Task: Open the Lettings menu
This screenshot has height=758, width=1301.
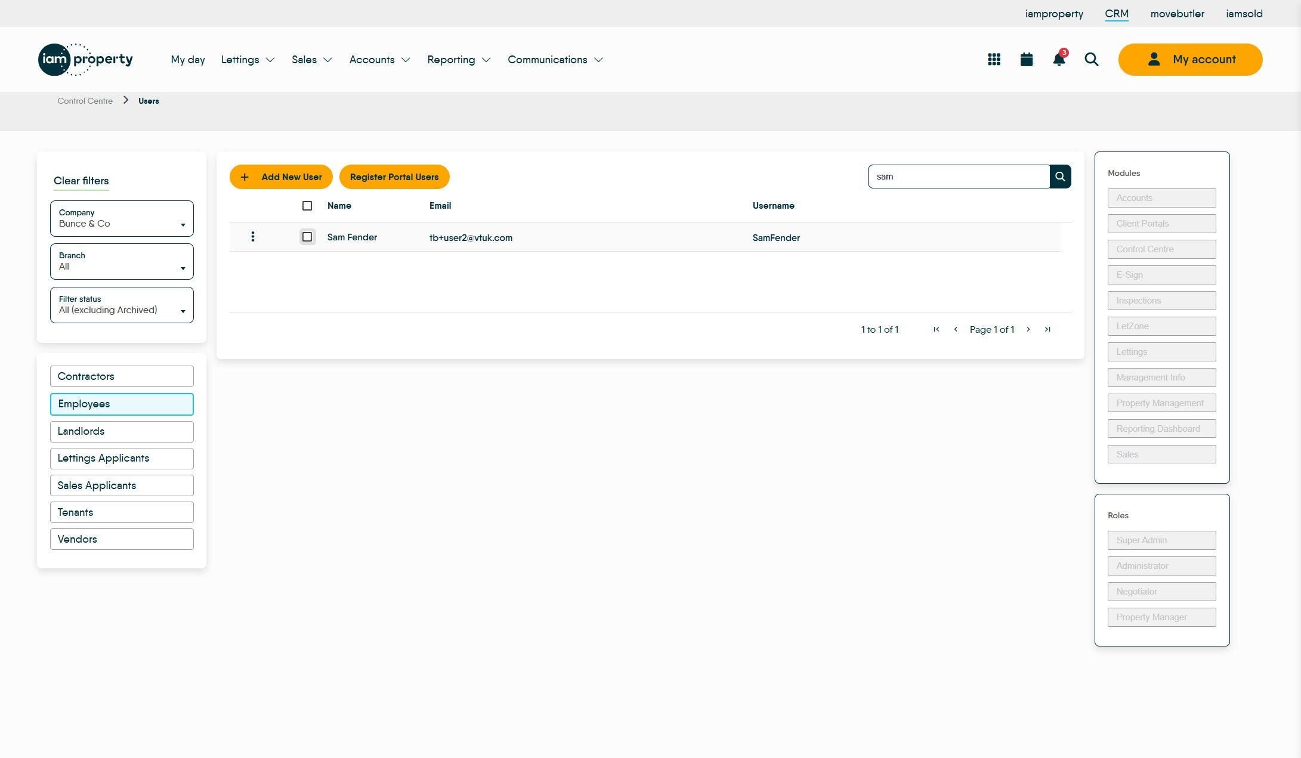Action: [x=248, y=60]
